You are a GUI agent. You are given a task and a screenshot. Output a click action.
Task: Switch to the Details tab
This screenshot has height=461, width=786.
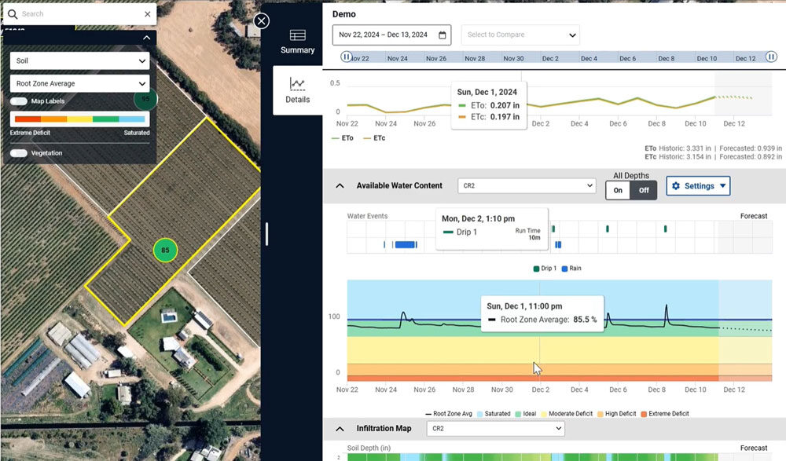(297, 90)
